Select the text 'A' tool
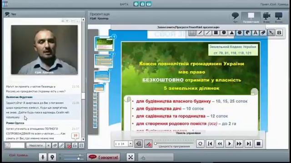The image size is (291, 163). pos(256,33)
